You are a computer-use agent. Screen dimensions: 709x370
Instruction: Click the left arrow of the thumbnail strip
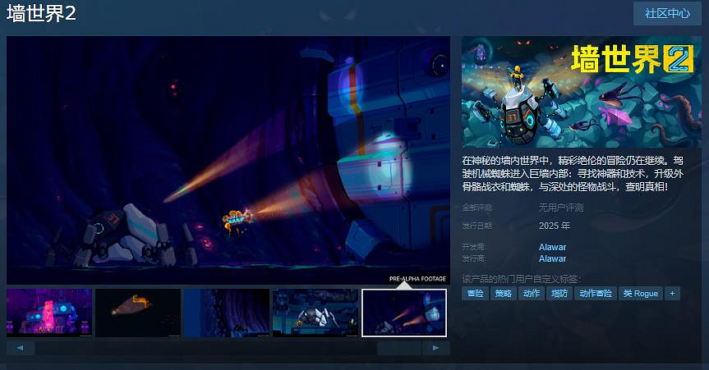(x=21, y=348)
